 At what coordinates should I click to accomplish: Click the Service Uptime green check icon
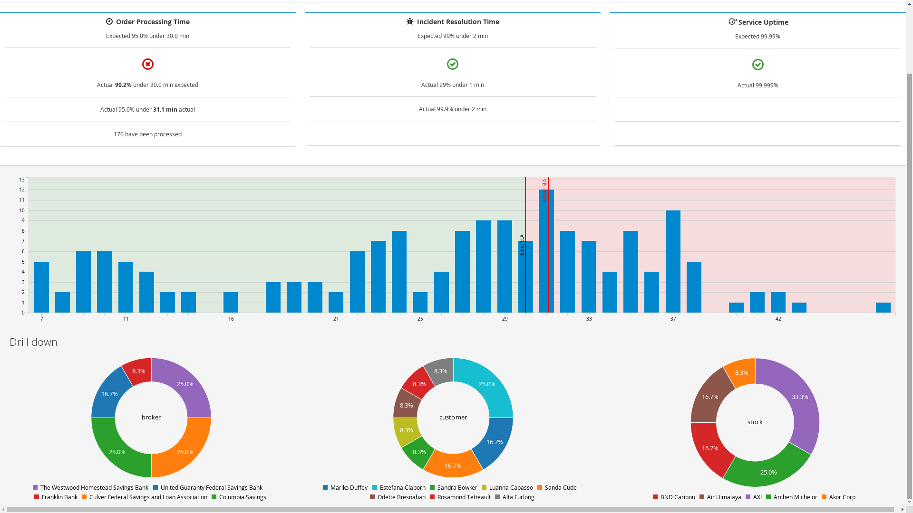(x=758, y=65)
